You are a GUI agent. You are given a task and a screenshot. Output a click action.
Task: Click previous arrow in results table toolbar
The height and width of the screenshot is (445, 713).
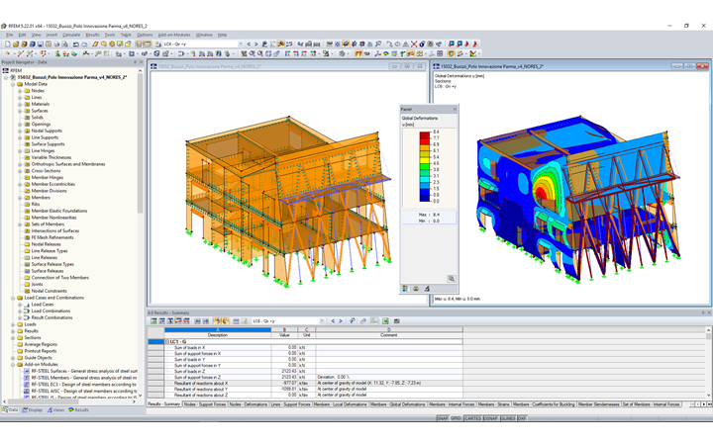point(333,321)
